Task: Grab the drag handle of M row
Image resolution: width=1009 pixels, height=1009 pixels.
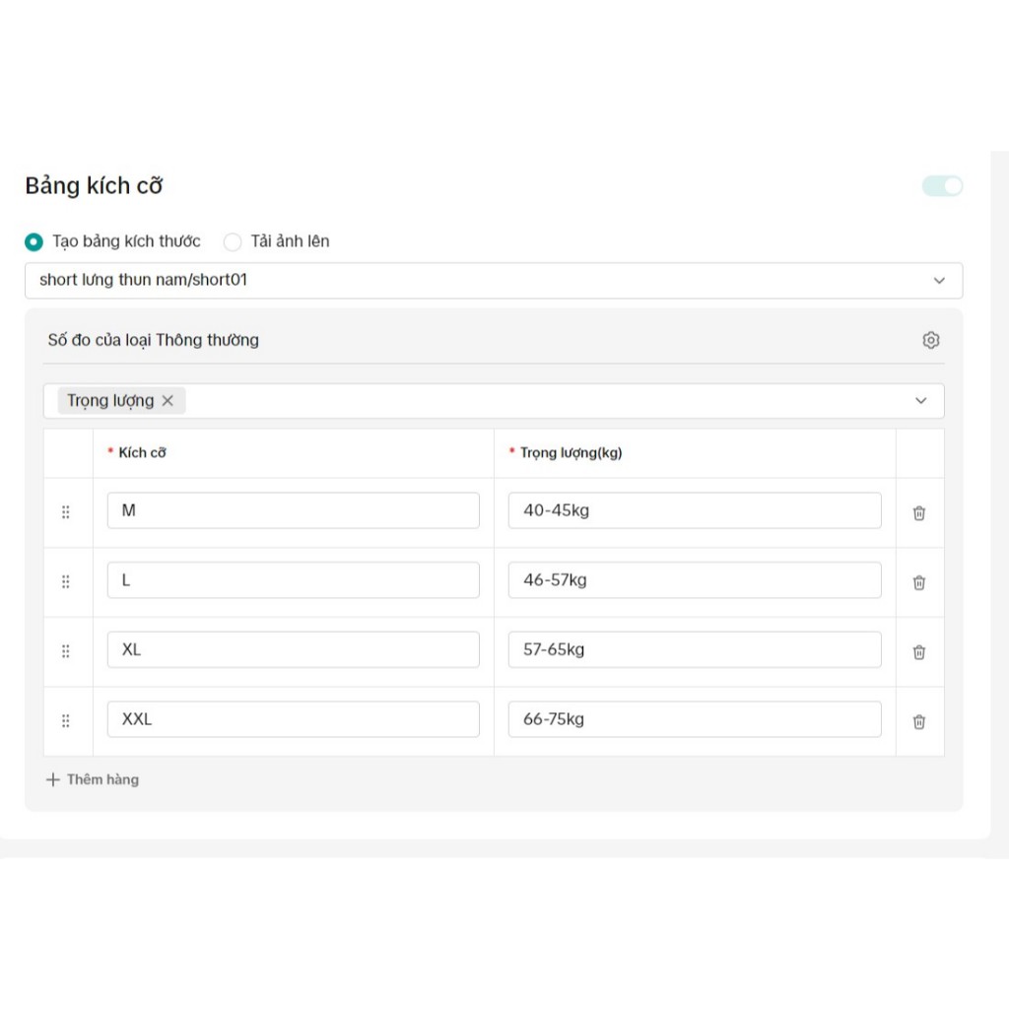Action: point(66,512)
